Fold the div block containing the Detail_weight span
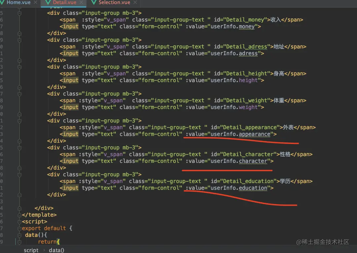 pos(20,94)
